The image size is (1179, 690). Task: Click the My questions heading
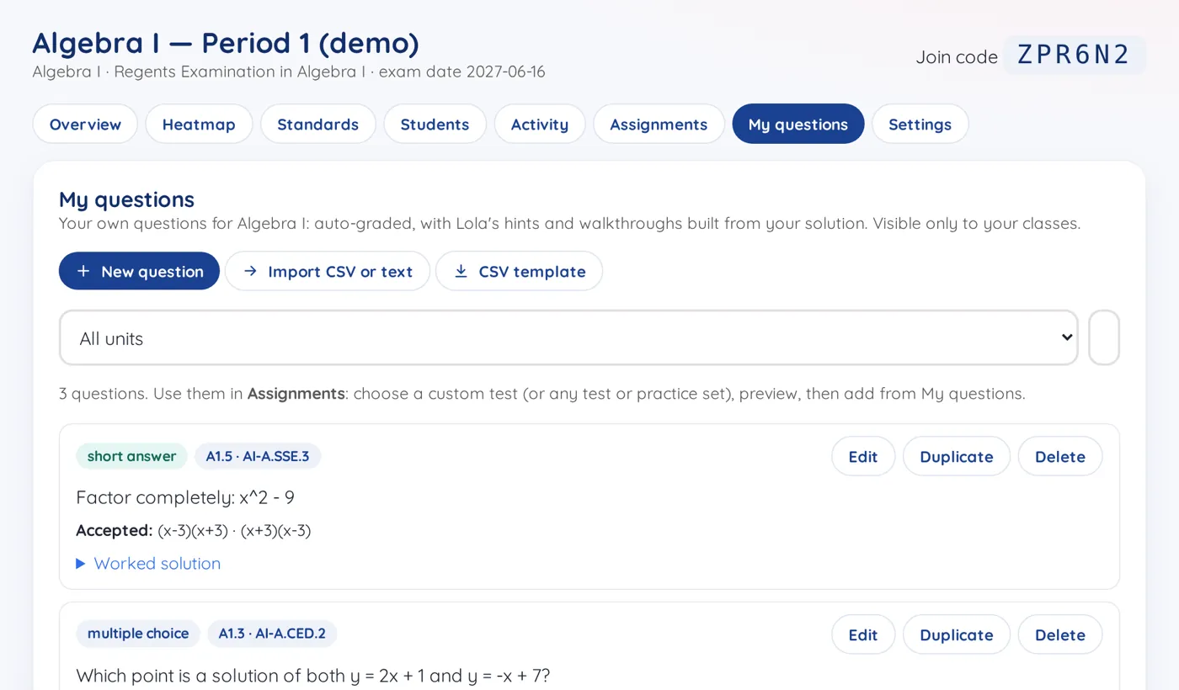tap(126, 199)
